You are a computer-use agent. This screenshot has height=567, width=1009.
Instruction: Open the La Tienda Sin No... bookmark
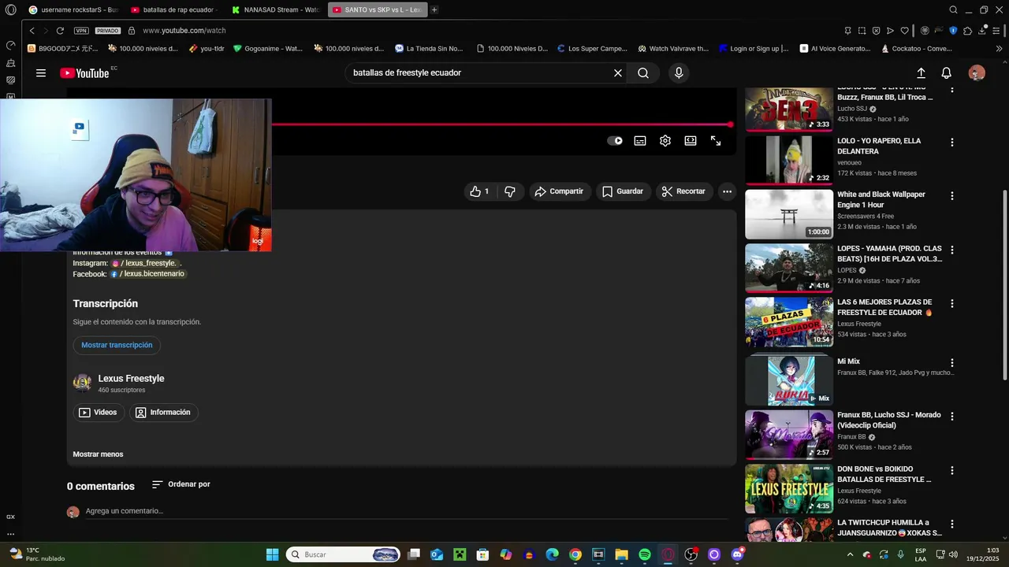429,48
